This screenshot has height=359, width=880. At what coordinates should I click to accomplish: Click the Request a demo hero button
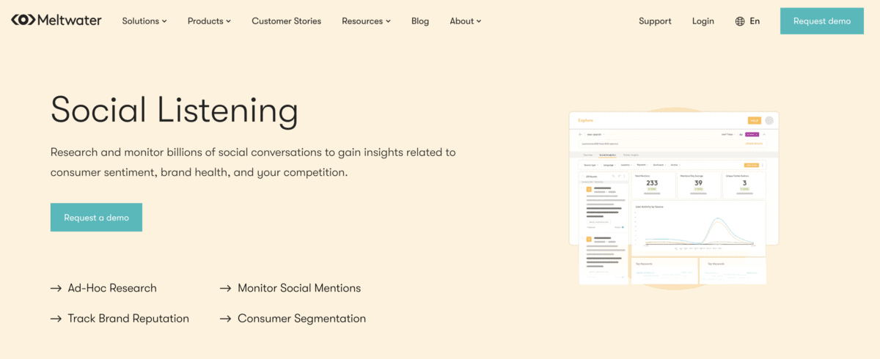[96, 218]
